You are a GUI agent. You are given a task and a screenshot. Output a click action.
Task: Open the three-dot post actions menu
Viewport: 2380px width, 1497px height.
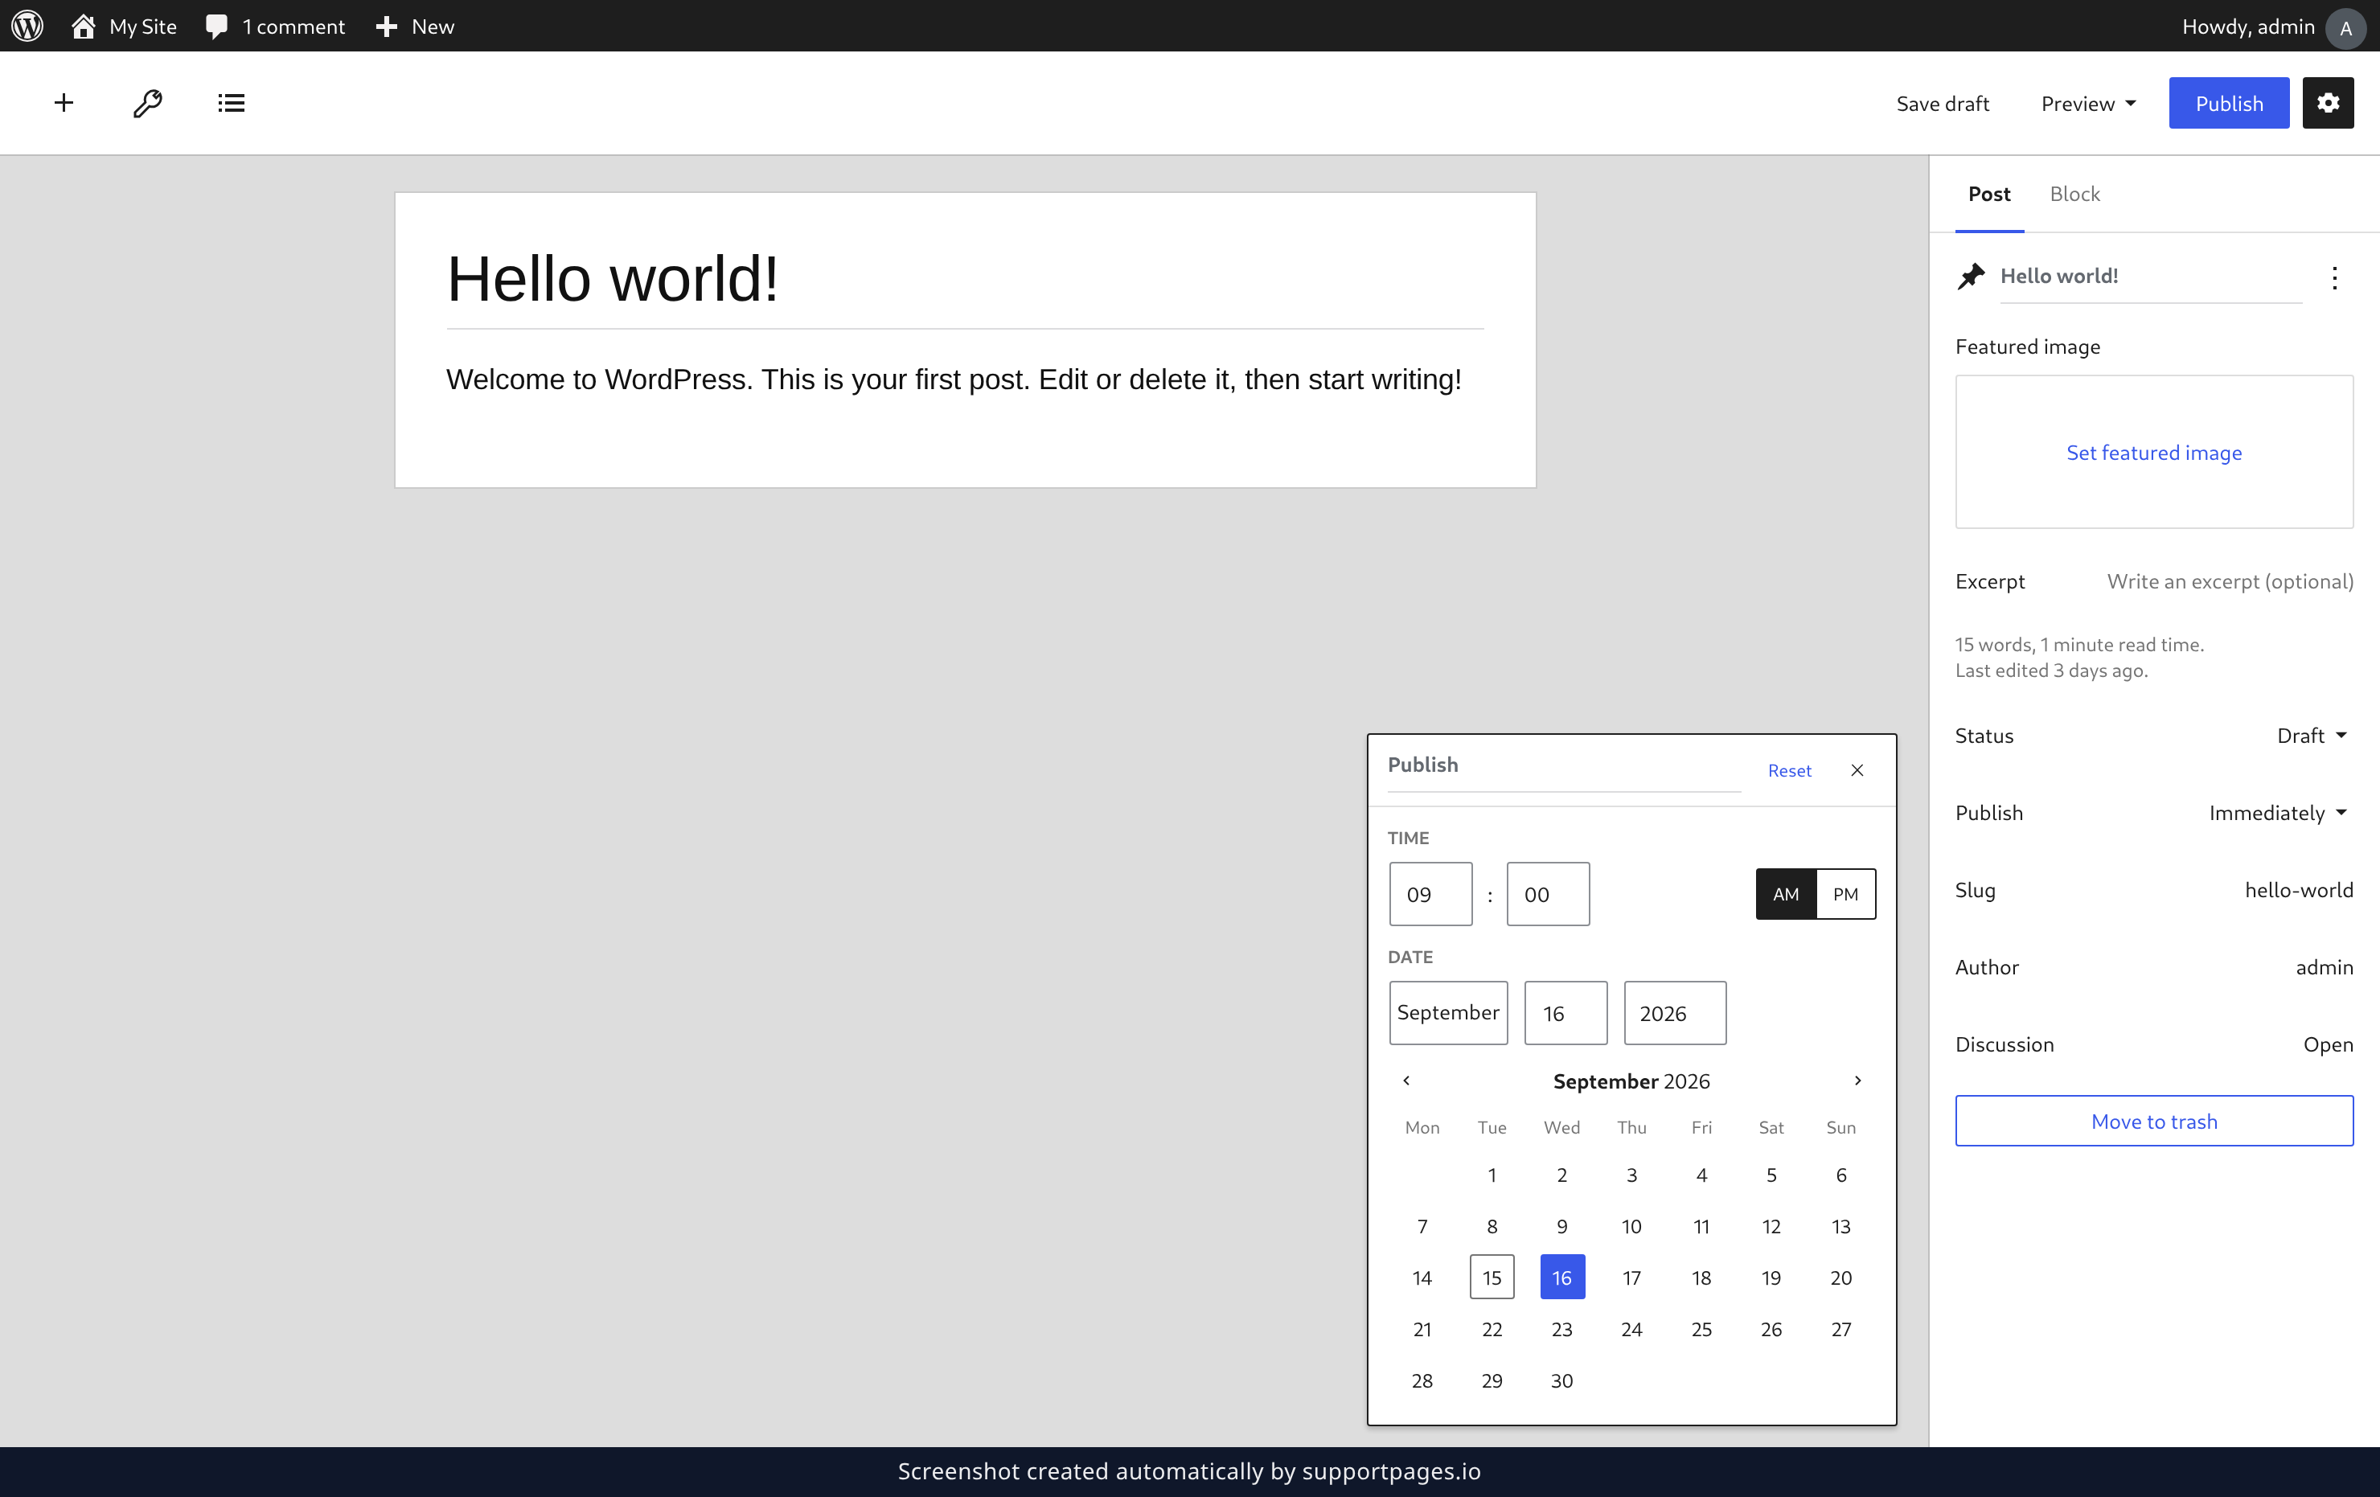pos(2334,277)
